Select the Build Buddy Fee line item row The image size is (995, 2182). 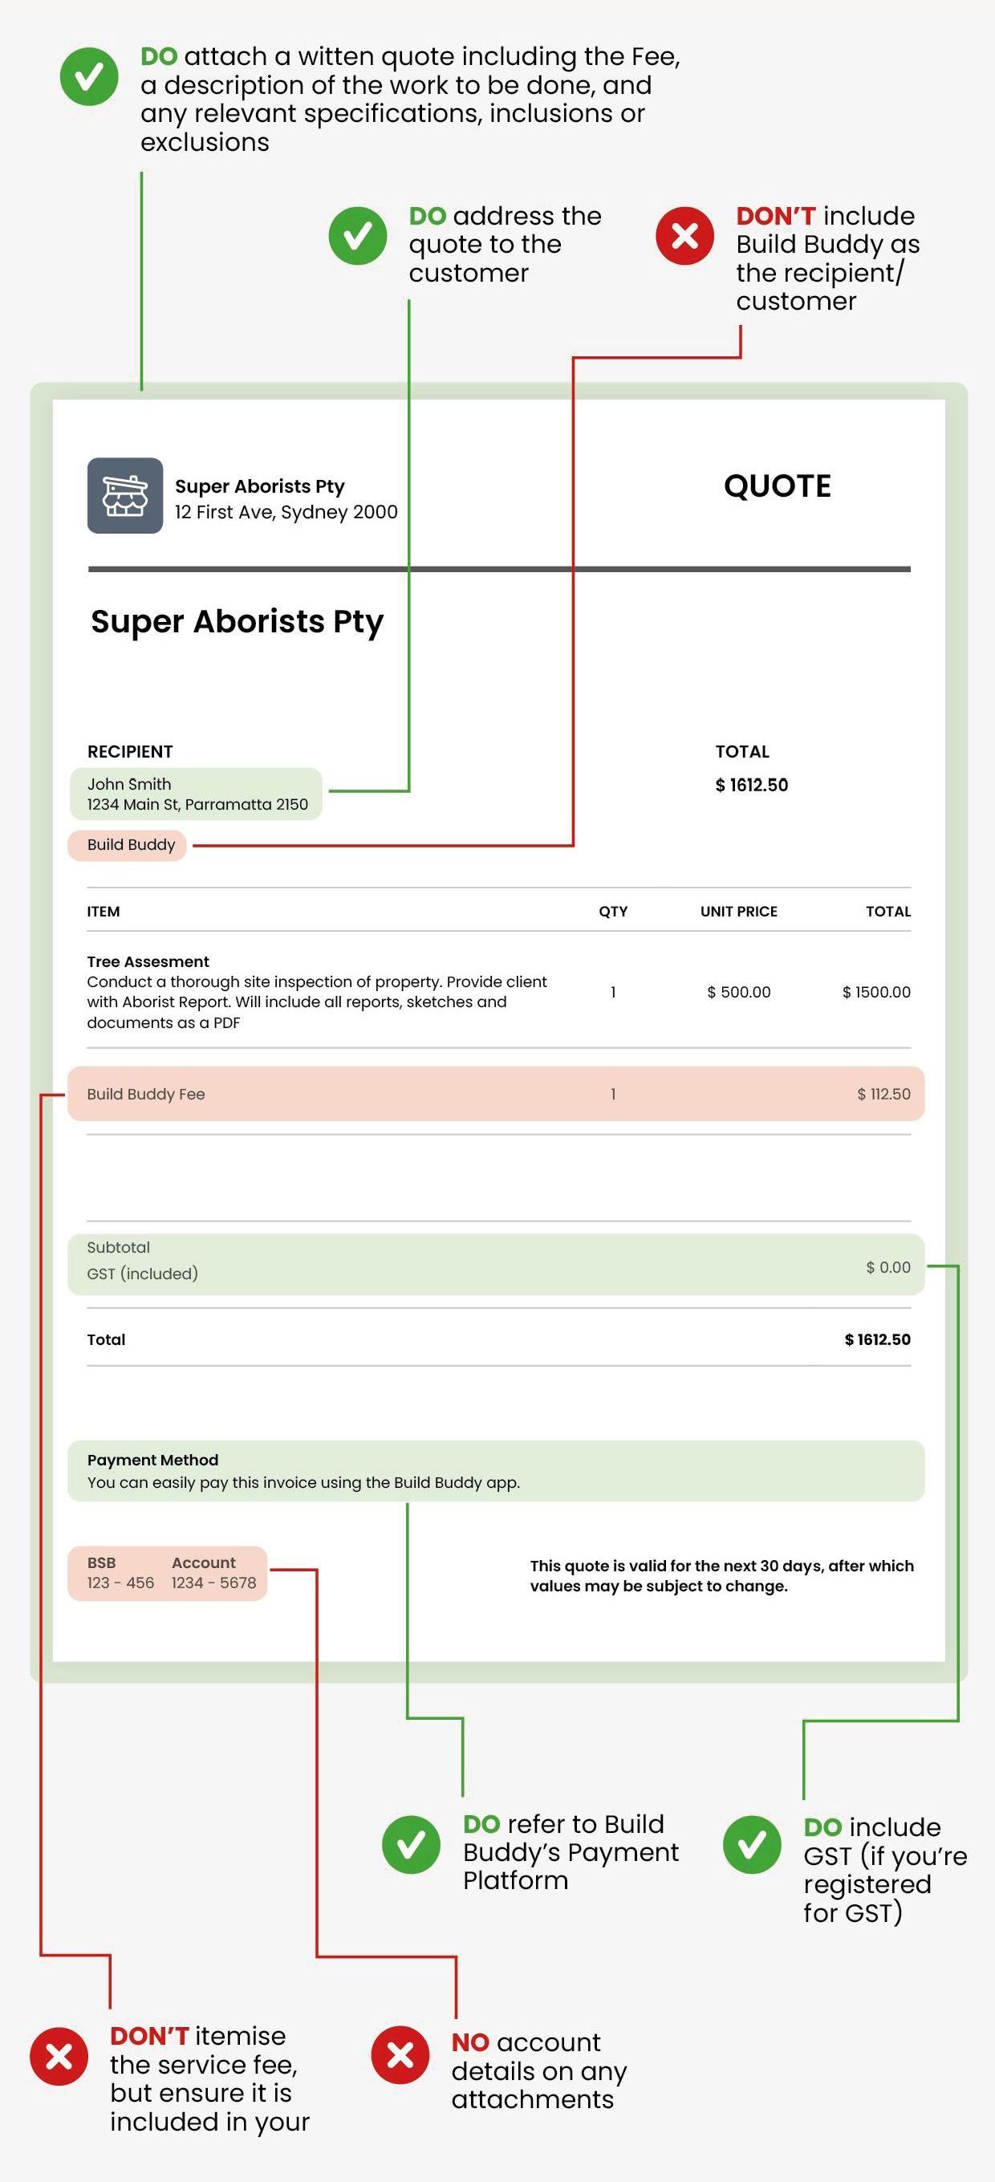click(x=496, y=1094)
